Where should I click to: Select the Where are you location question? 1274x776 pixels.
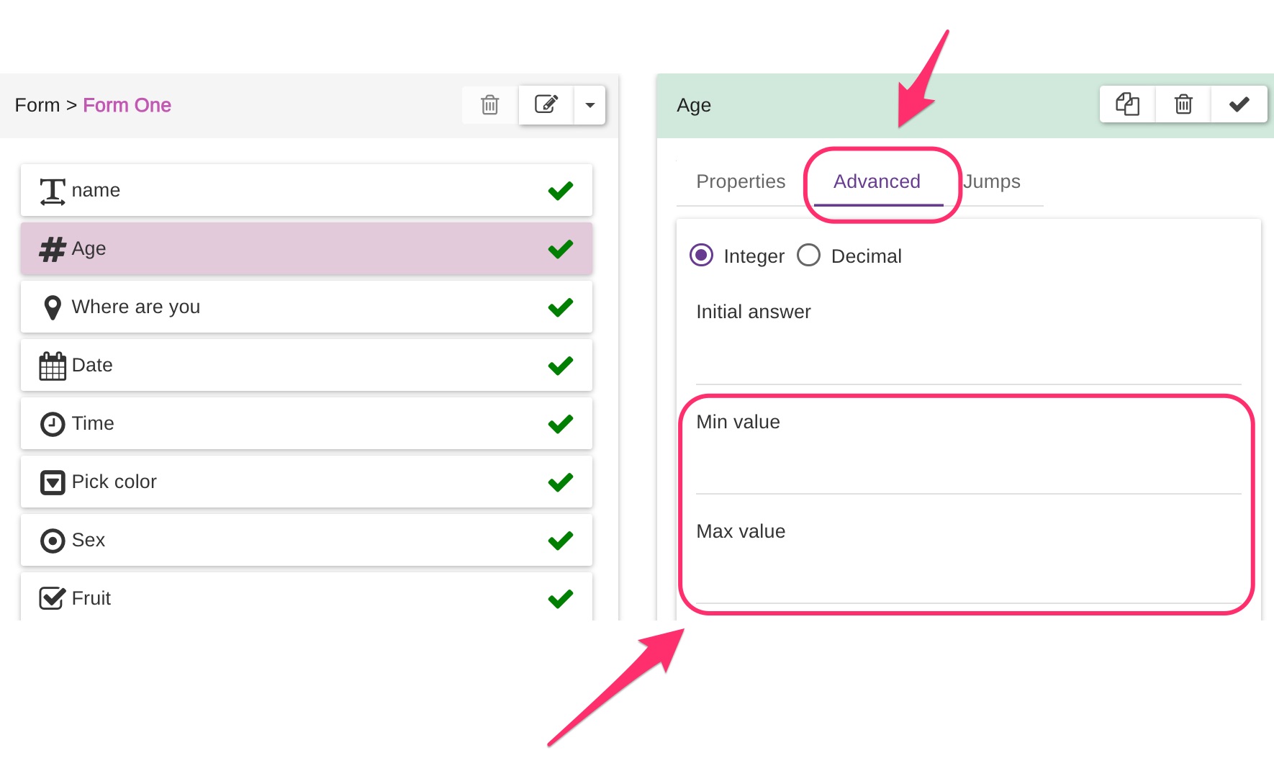tap(306, 307)
